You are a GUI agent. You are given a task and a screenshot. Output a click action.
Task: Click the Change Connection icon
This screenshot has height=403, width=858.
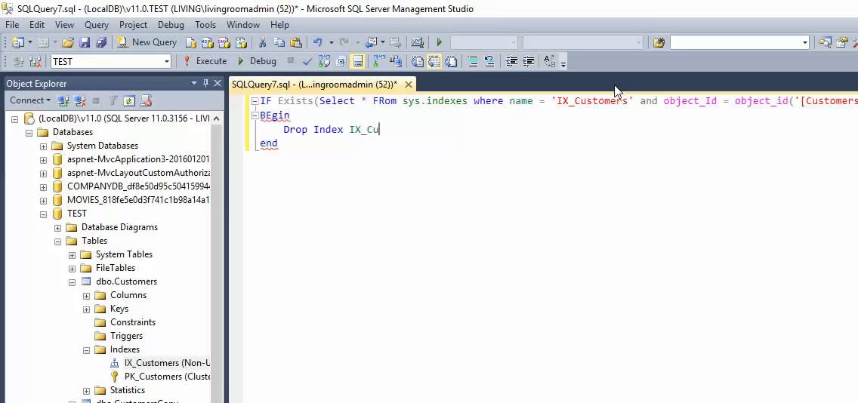35,61
